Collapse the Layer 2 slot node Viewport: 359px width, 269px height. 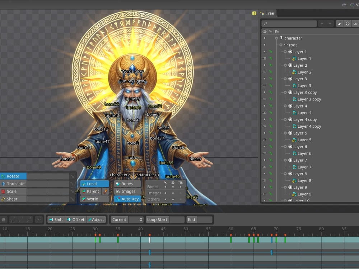tap(285, 65)
